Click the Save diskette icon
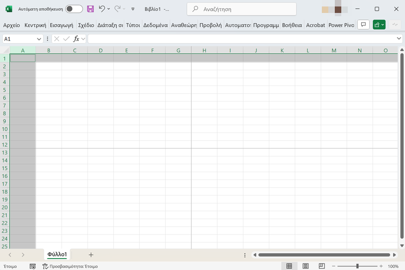Screen dimensions: 405x270 click(90, 9)
